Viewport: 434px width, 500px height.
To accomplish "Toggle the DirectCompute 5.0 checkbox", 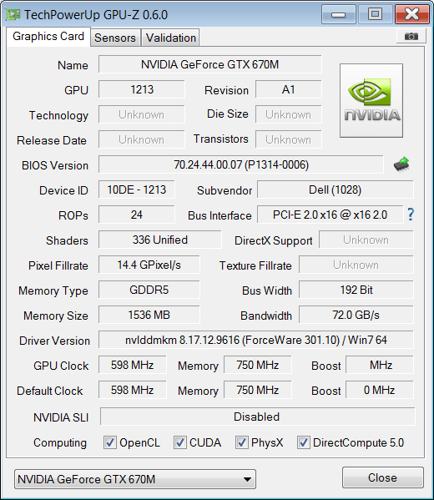I will 304,442.
